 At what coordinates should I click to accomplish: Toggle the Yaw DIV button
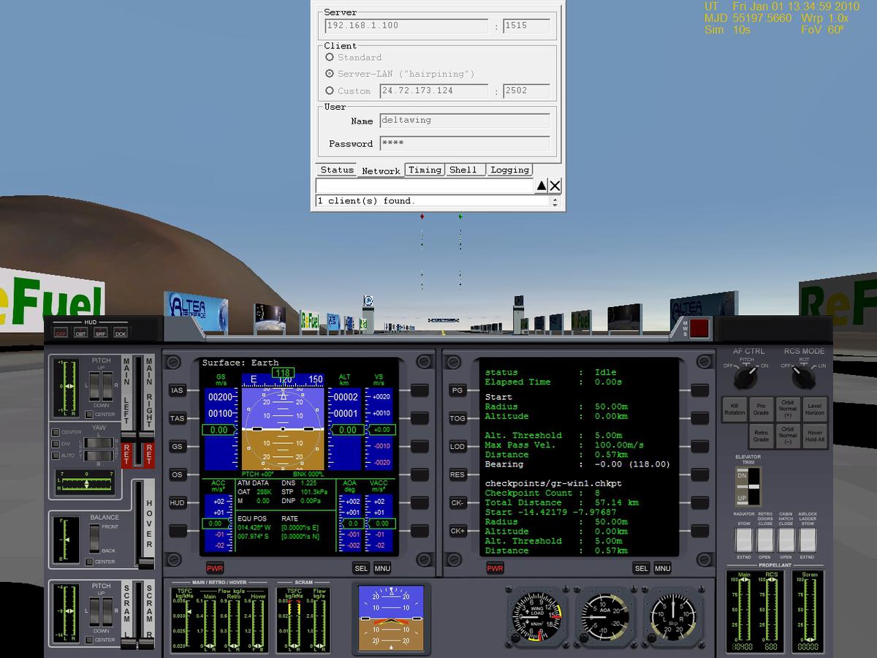(56, 444)
